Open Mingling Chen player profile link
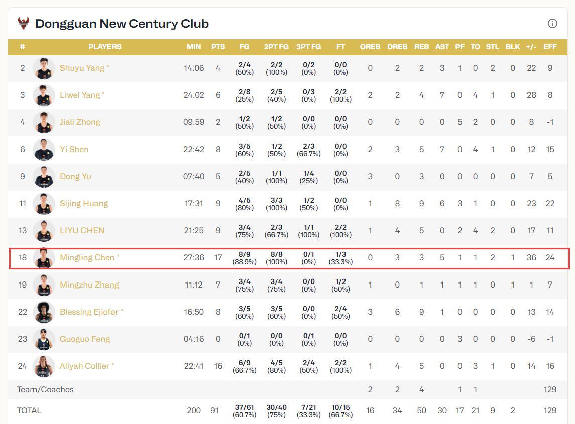This screenshot has height=424, width=575. [x=87, y=258]
